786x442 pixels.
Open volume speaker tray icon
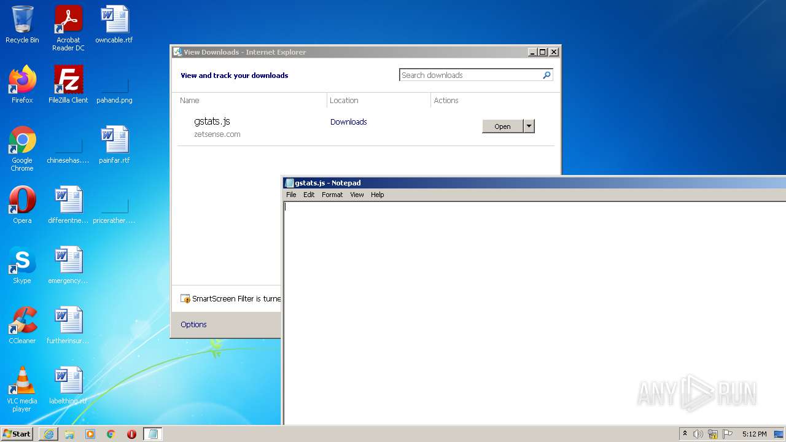698,434
